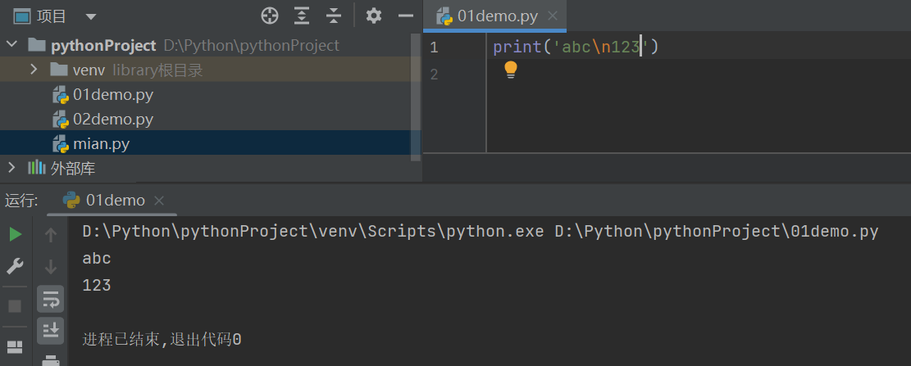Toggle scroll to end in console
This screenshot has width=911, height=366.
click(50, 330)
